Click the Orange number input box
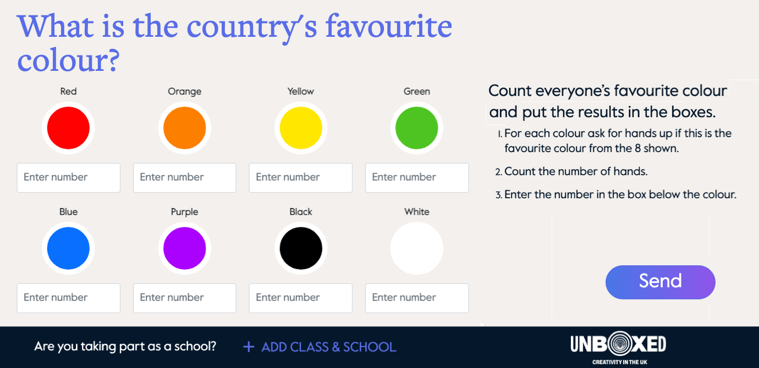This screenshot has width=759, height=368. (184, 177)
